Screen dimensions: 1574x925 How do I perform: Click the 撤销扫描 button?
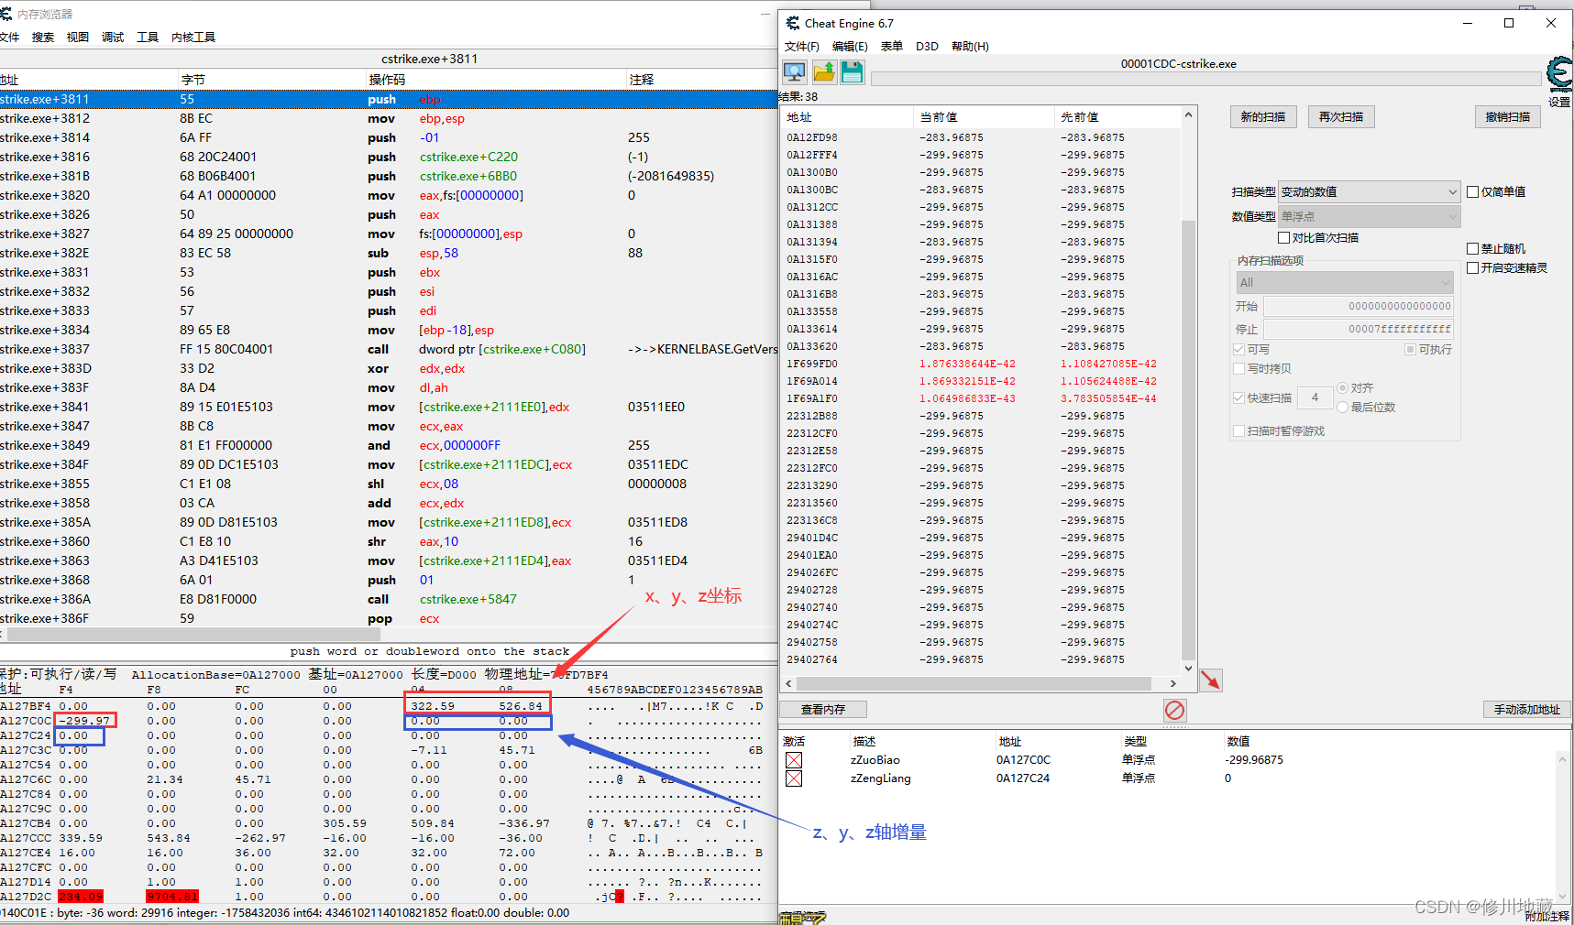pyautogui.click(x=1508, y=116)
